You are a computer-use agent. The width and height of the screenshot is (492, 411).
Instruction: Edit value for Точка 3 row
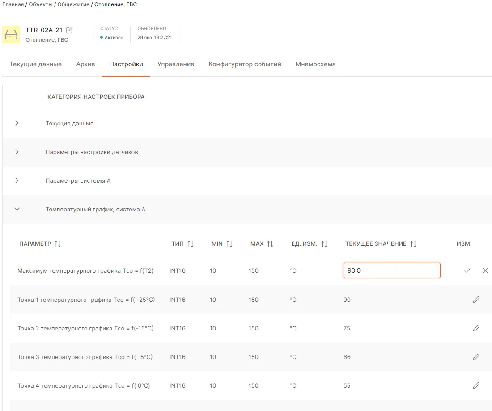[x=476, y=357]
